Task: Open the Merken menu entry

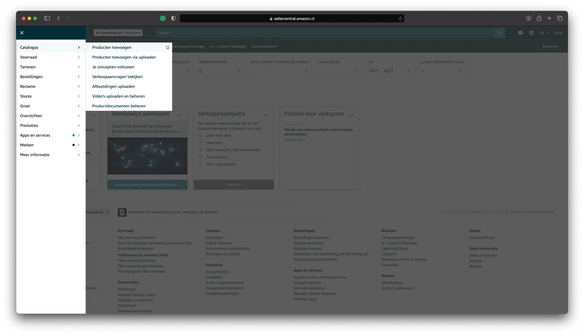Action: point(51,145)
